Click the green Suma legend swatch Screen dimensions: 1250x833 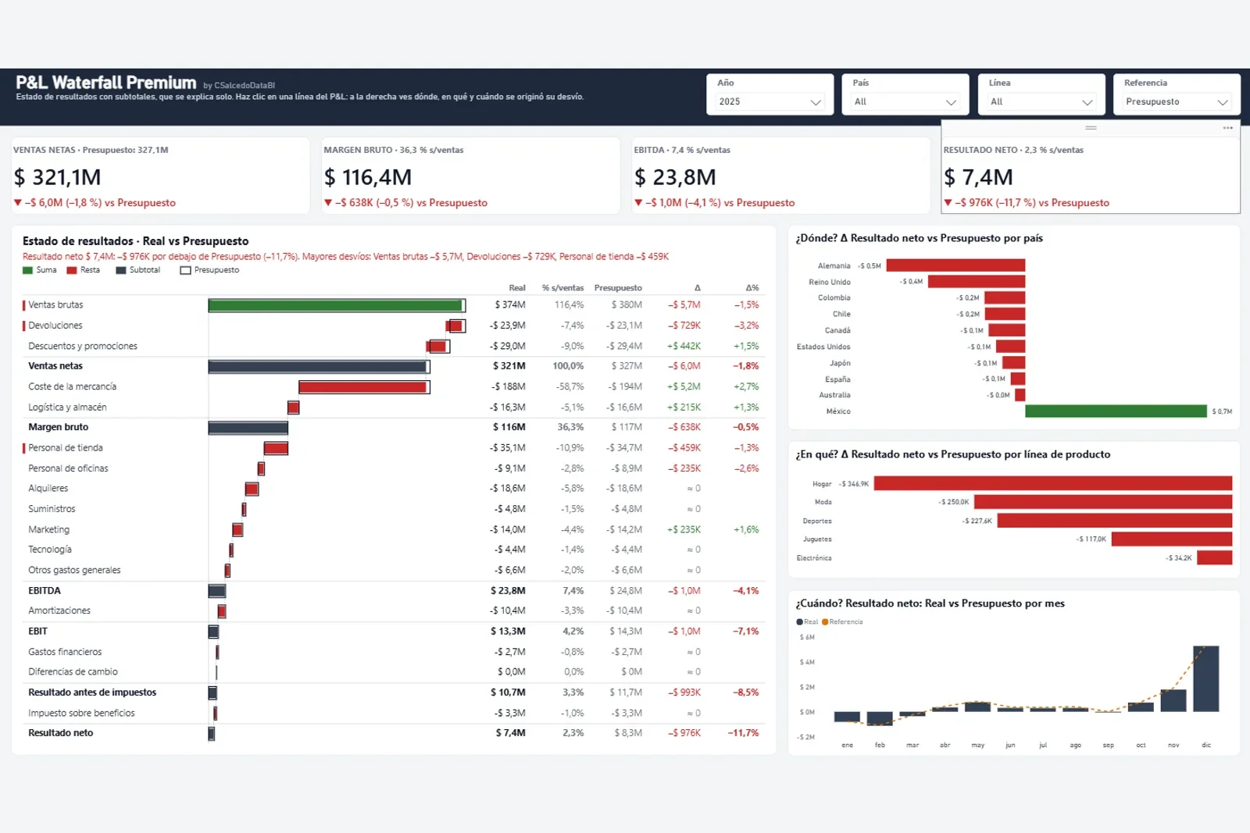click(27, 270)
